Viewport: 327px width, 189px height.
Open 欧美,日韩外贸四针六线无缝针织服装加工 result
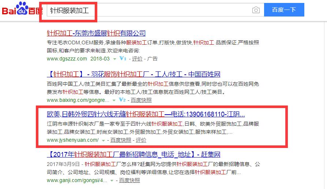click(146, 114)
